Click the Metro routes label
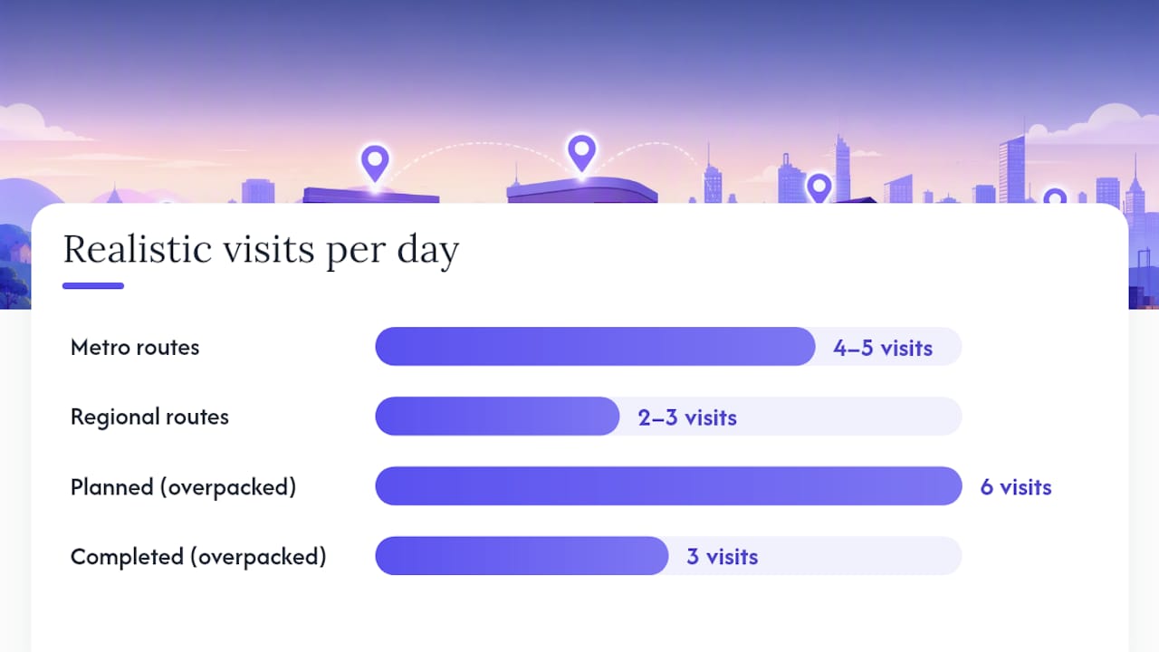 135,347
